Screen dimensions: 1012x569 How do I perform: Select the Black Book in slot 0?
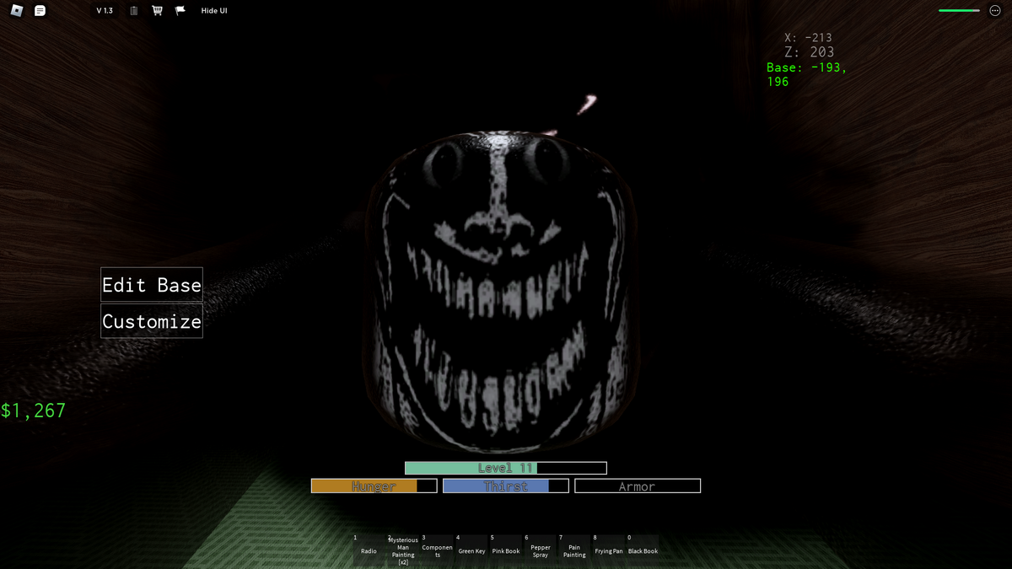click(642, 547)
